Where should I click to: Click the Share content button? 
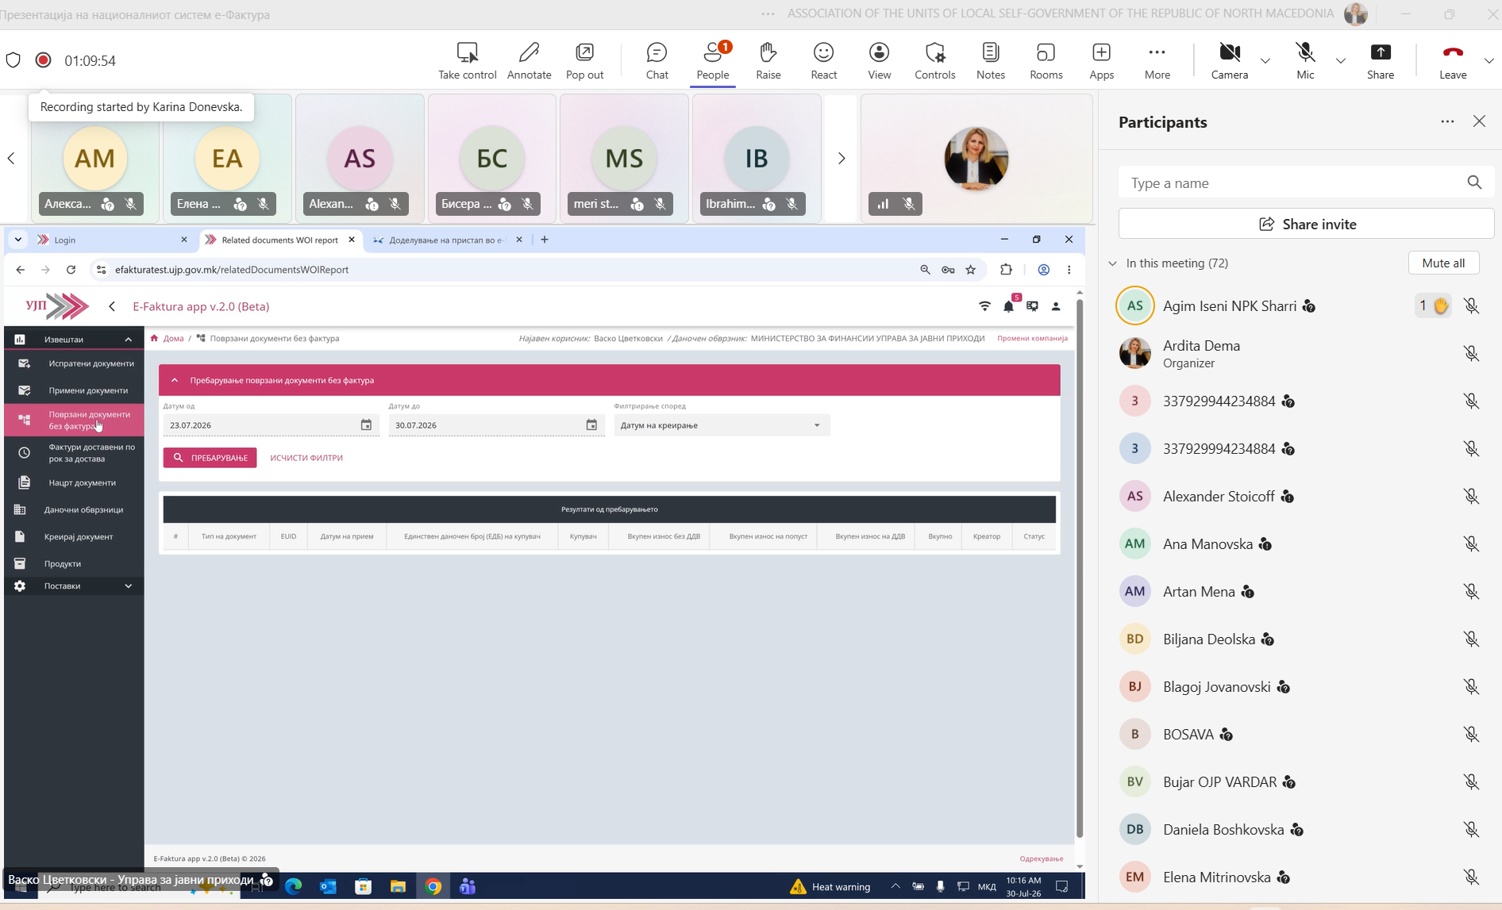pyautogui.click(x=1381, y=61)
